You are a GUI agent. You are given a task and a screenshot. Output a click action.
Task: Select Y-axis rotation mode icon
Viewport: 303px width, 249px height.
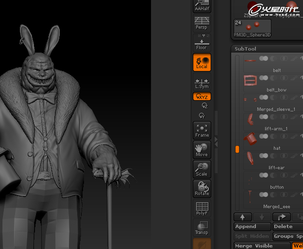point(202,116)
